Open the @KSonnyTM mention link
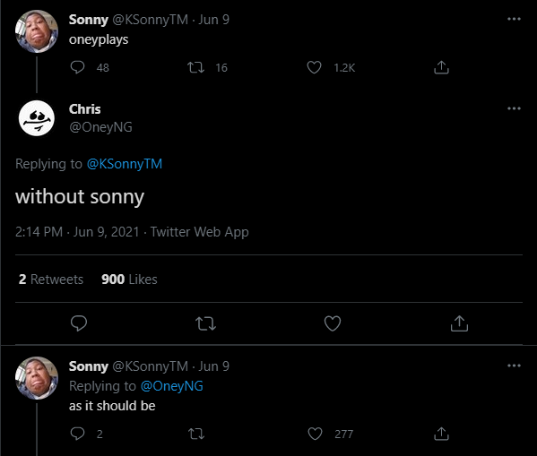 click(x=125, y=164)
